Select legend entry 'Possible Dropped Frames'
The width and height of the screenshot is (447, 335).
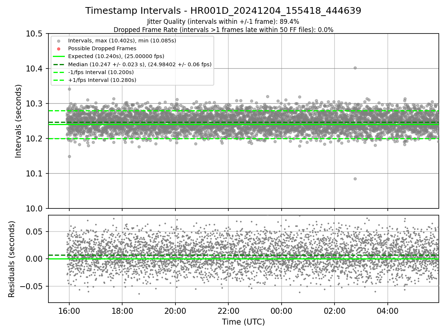point(102,48)
